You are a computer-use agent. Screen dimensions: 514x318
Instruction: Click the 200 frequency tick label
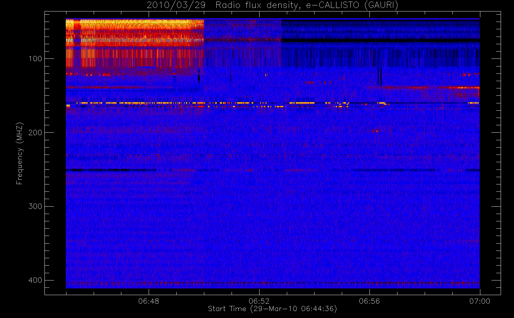point(35,133)
